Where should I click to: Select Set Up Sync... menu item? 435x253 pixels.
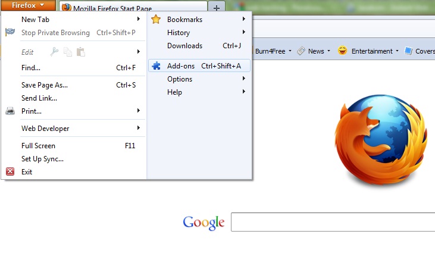pos(74,159)
